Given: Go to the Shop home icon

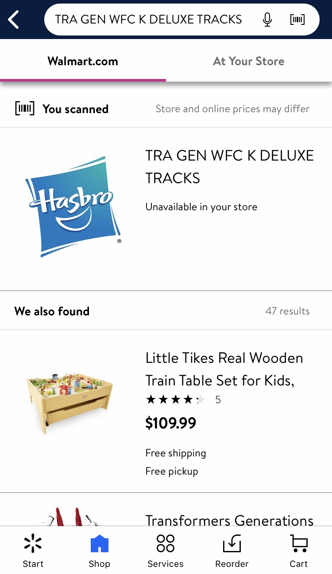Looking at the screenshot, I should click(99, 544).
